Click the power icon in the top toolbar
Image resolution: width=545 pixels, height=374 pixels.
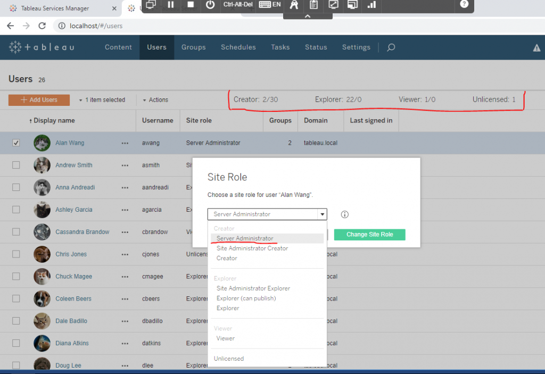point(210,6)
